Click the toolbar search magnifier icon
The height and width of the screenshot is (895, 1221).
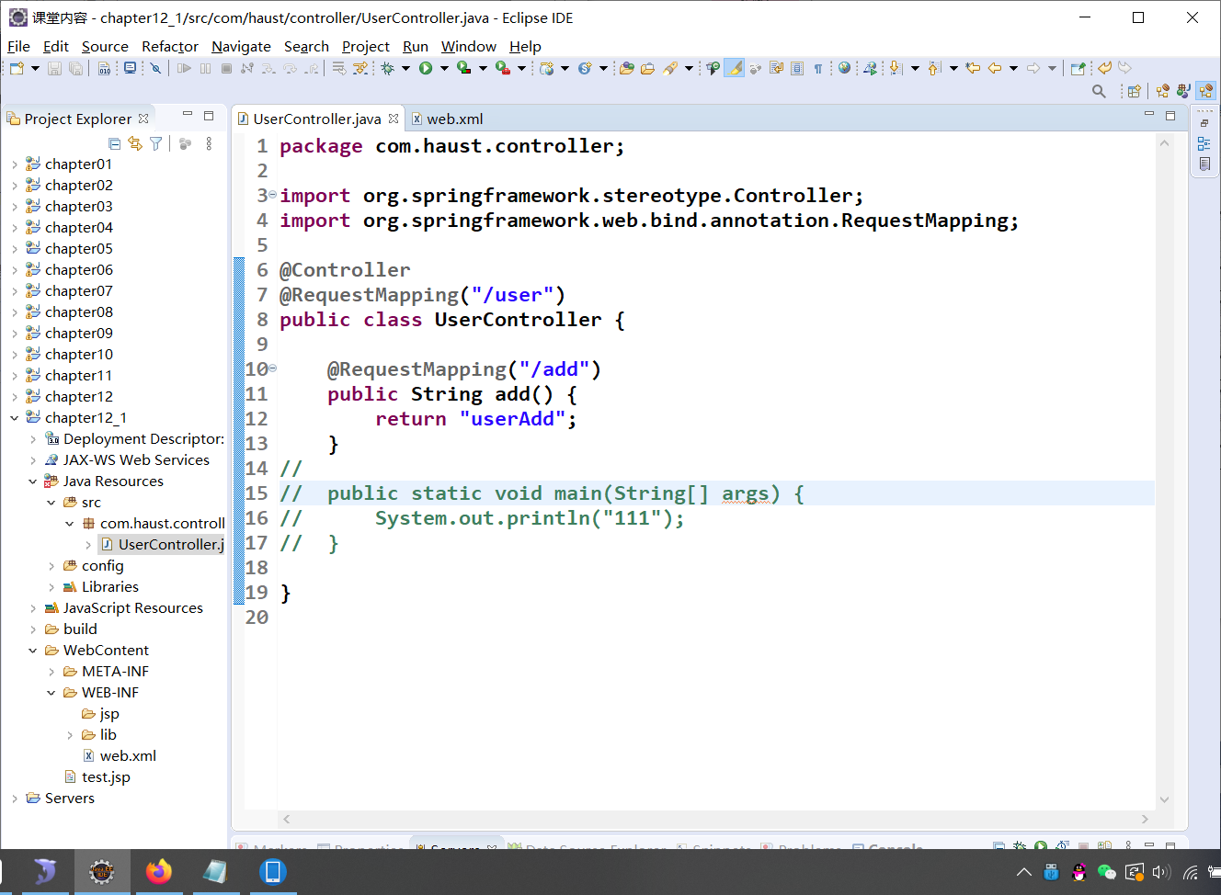(1099, 91)
